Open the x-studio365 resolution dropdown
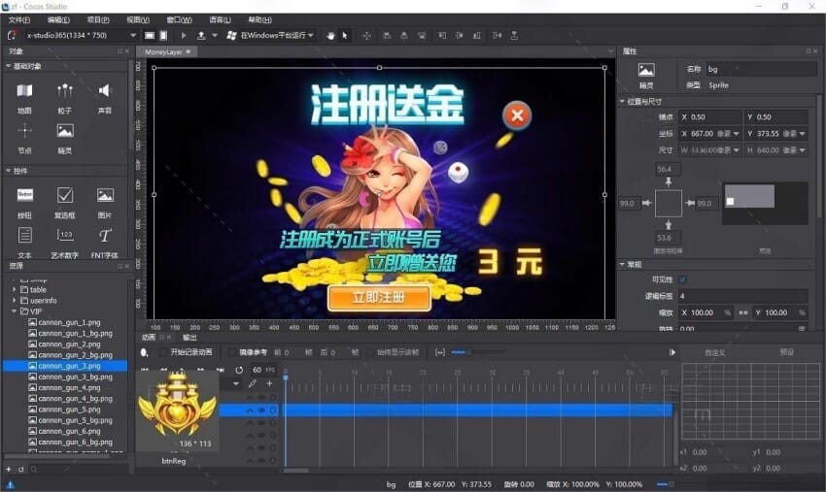The width and height of the screenshot is (826, 492). click(x=78, y=35)
